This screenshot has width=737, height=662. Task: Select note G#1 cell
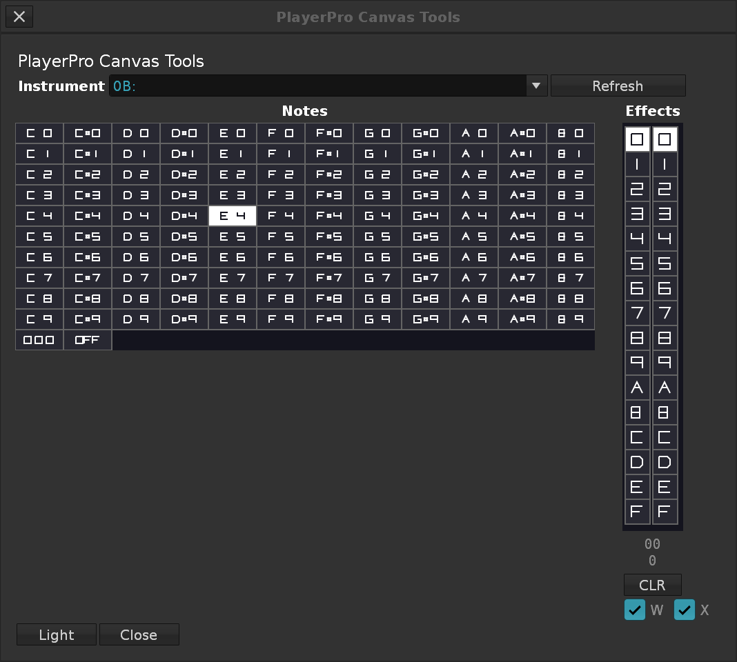(426, 154)
